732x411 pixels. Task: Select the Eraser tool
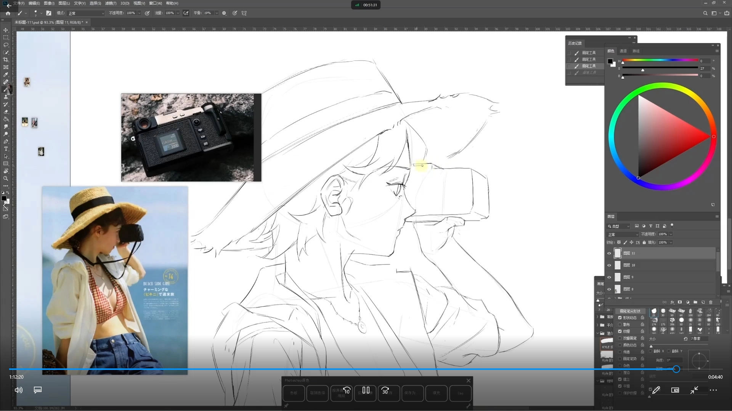point(6,112)
